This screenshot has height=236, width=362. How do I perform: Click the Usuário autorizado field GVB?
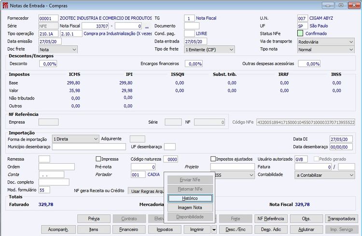301,159
